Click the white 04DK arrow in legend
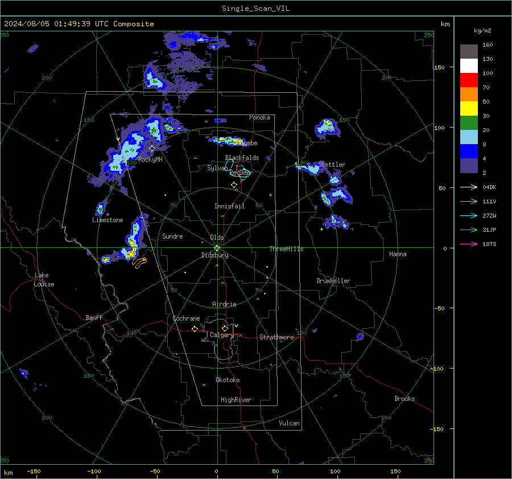This screenshot has width=512, height=479. click(469, 187)
